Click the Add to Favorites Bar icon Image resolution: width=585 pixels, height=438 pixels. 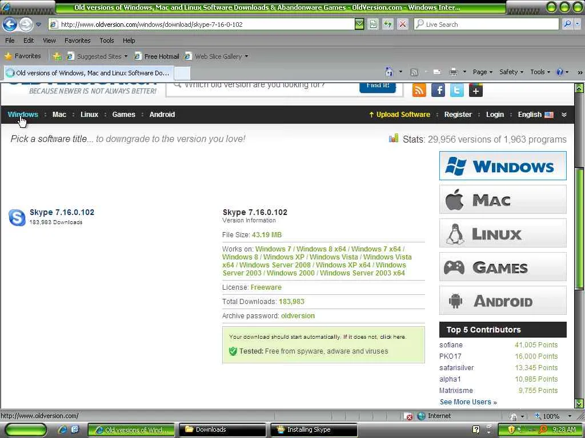coord(57,56)
